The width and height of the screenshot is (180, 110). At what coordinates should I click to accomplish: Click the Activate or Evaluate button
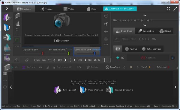pos(120,9)
